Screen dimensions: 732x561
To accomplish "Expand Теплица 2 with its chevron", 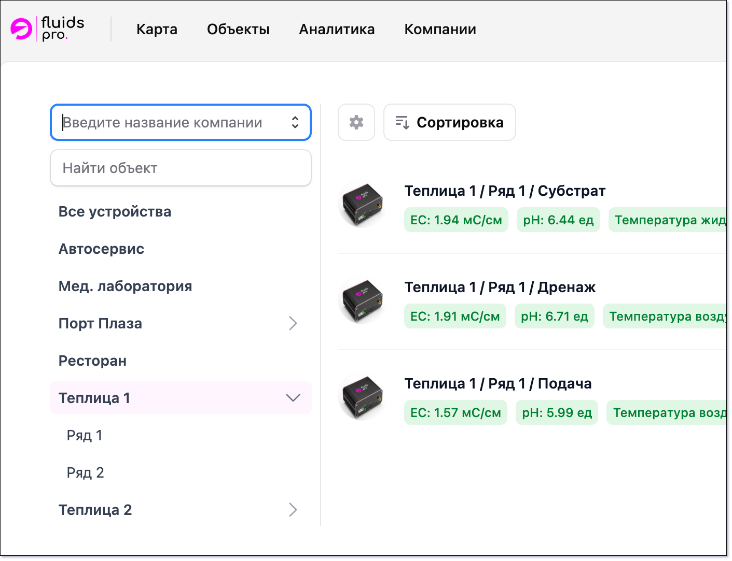I will (x=293, y=510).
